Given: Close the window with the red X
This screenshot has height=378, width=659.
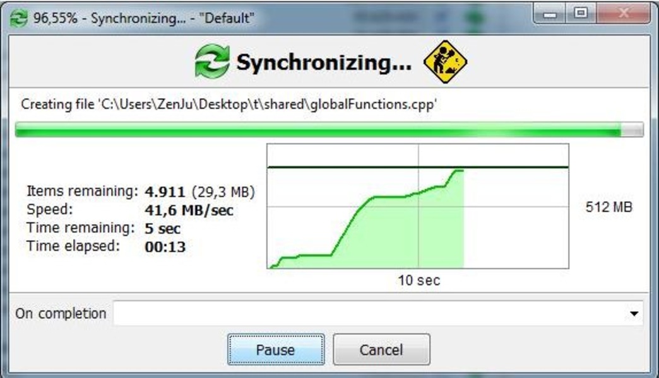Looking at the screenshot, I should pyautogui.click(x=624, y=13).
